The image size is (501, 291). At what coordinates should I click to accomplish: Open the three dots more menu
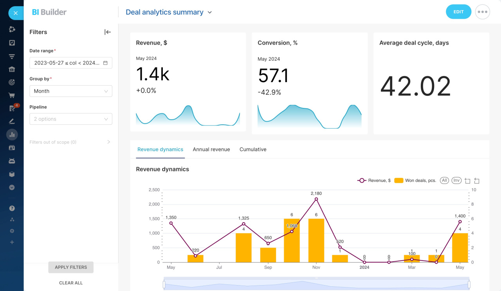coord(482,12)
